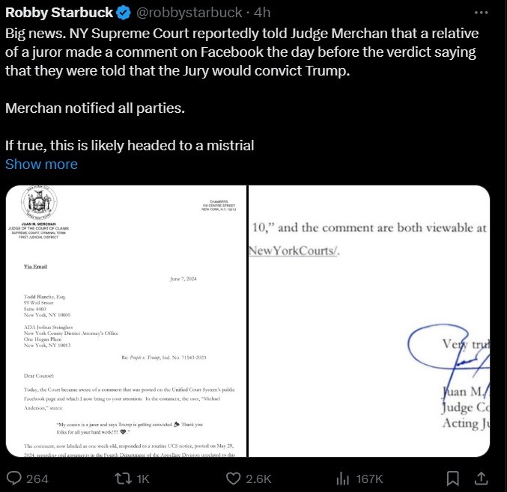Image resolution: width=507 pixels, height=492 pixels.
Task: Bookmark this post with the bookmark icon
Action: (453, 478)
